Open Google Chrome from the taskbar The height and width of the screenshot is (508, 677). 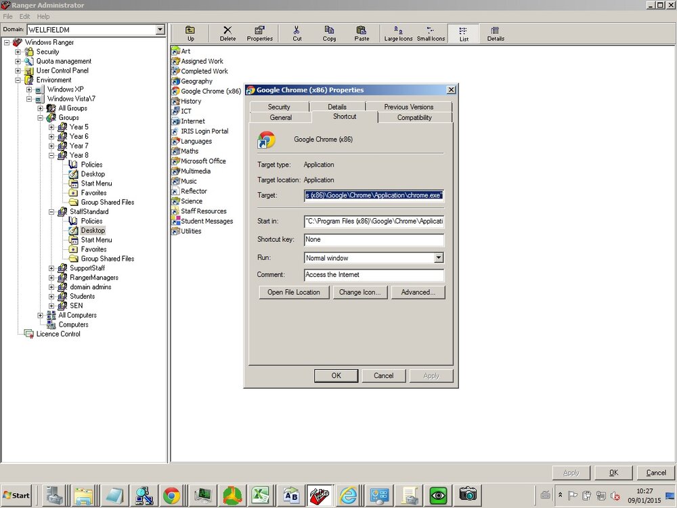point(171,496)
